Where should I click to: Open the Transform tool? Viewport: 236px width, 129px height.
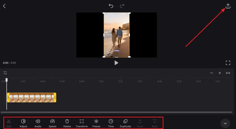tap(81, 123)
